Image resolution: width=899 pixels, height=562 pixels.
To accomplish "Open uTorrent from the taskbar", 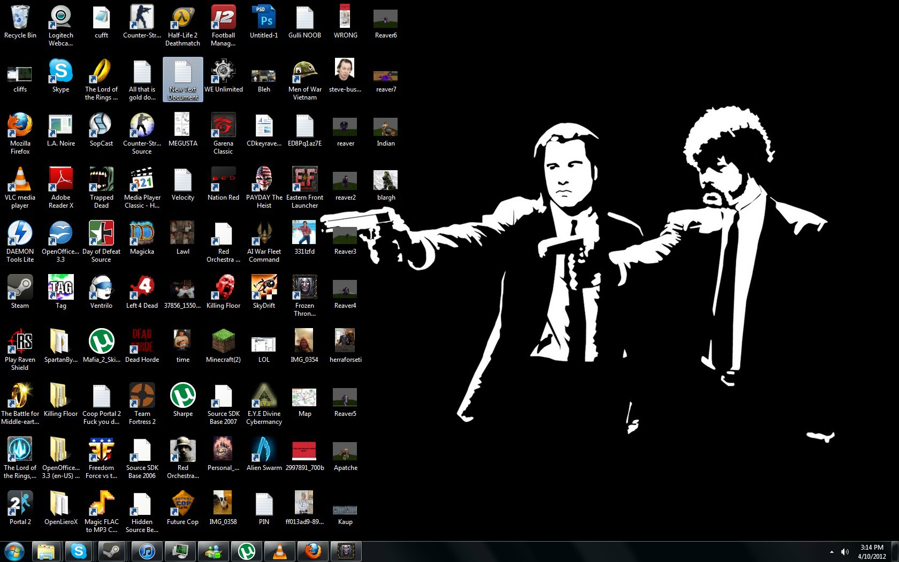I will [246, 551].
